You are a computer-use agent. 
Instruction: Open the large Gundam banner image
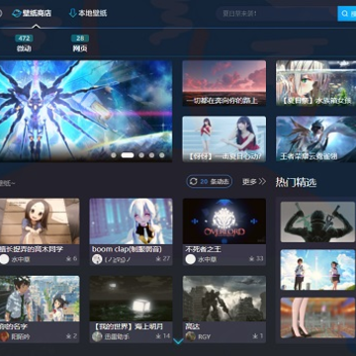click(x=86, y=111)
